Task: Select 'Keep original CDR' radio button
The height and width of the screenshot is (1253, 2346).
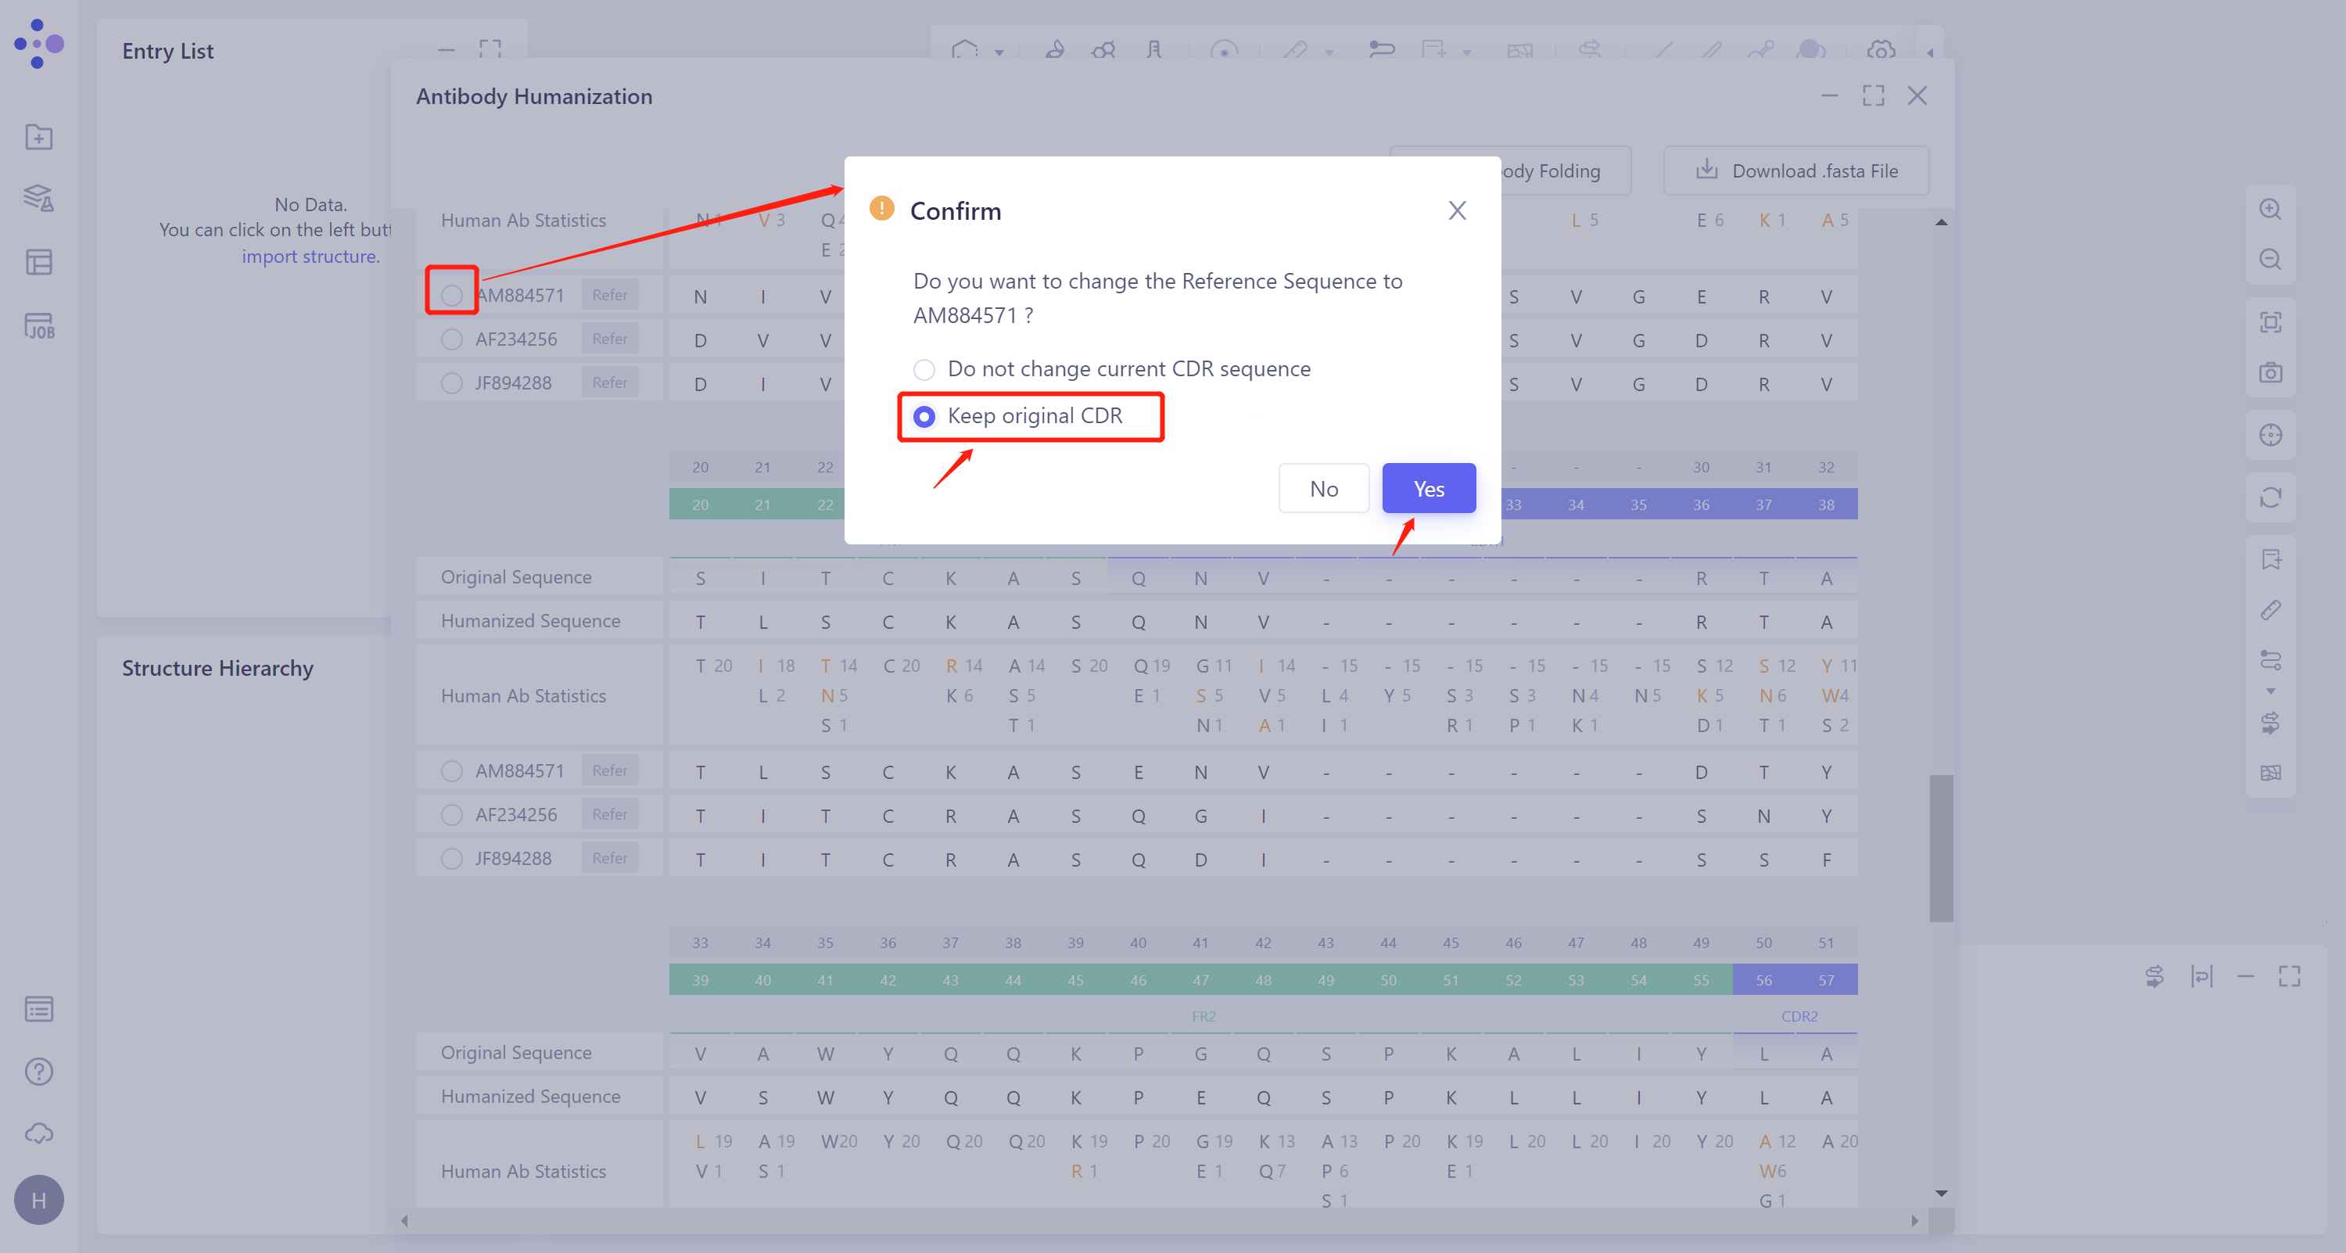Action: coord(924,416)
